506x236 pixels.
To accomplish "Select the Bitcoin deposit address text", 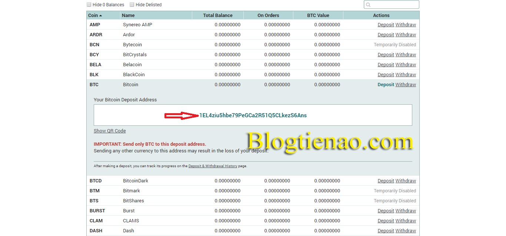I will point(253,115).
